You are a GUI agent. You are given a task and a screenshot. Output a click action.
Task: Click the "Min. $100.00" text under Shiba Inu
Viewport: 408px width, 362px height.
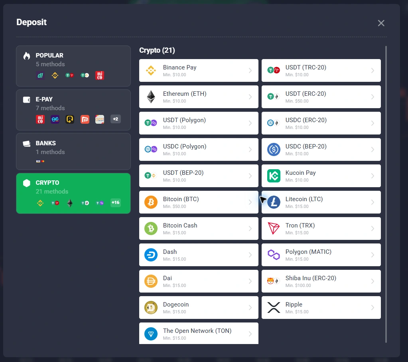tap(298, 285)
